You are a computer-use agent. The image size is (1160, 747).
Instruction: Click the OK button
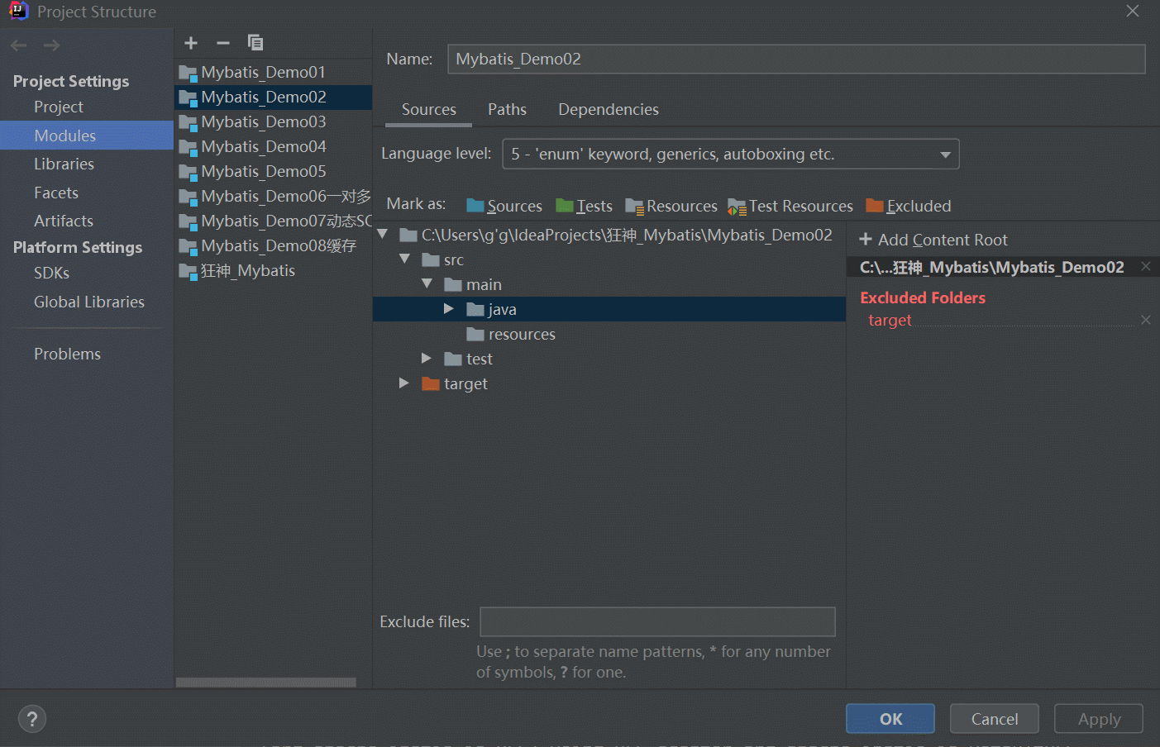click(x=890, y=719)
